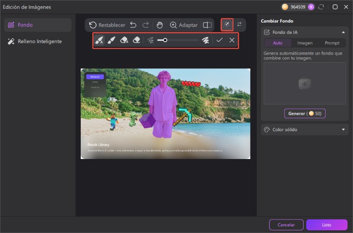Click the AI background preview placeholder

[x=305, y=83]
